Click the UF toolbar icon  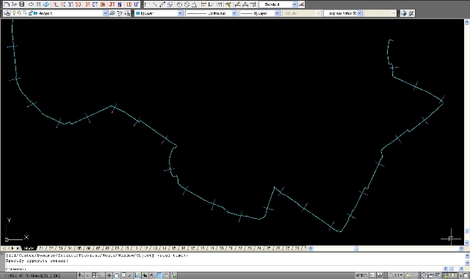click(x=137, y=4)
